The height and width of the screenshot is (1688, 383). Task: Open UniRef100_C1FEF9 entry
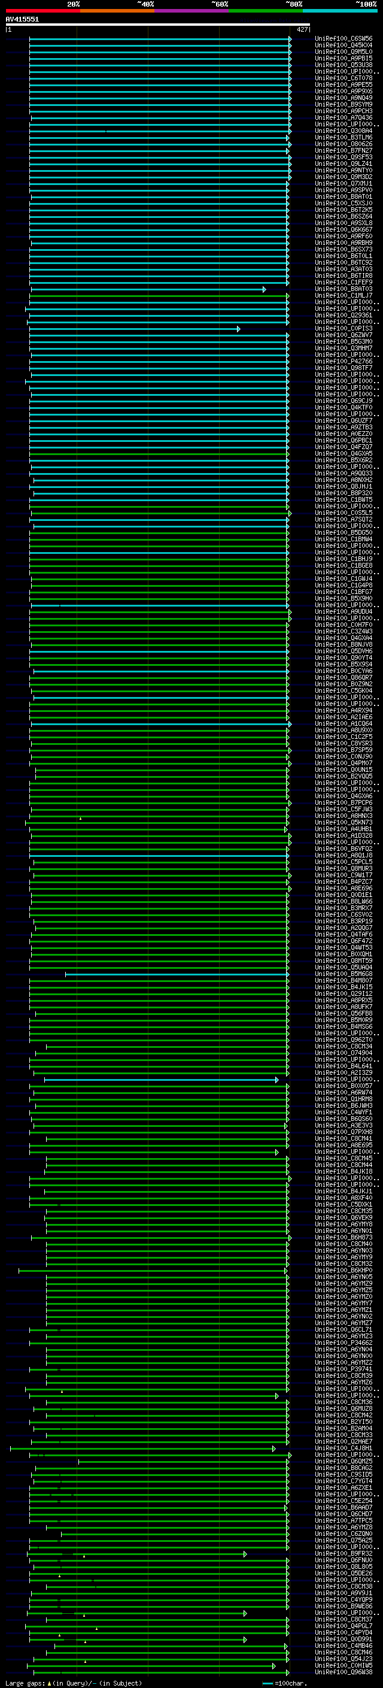point(344,283)
